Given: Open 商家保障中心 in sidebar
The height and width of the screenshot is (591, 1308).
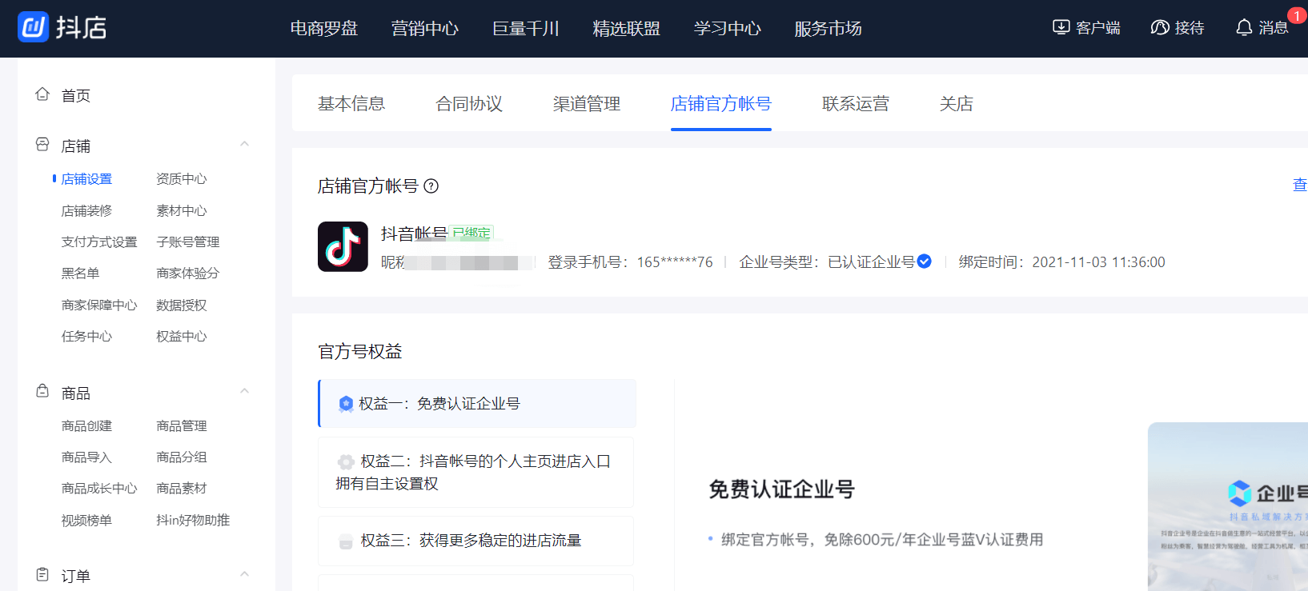Looking at the screenshot, I should click(99, 305).
